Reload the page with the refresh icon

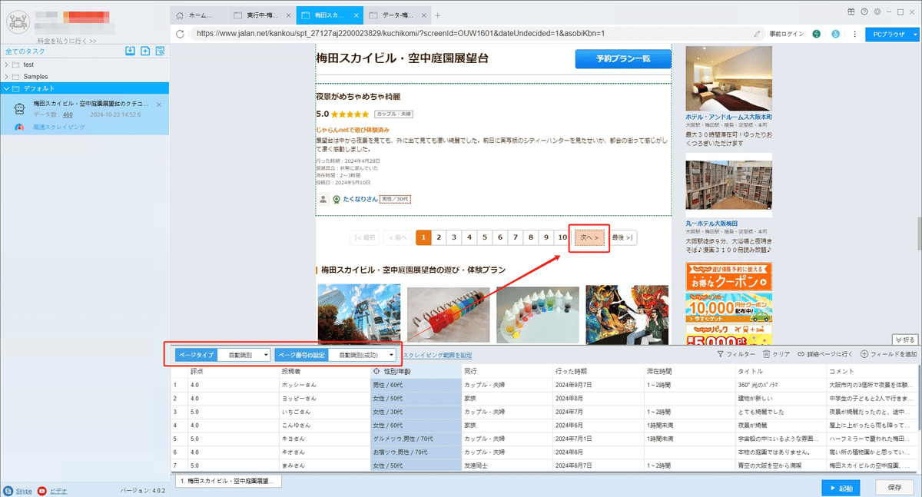(181, 34)
